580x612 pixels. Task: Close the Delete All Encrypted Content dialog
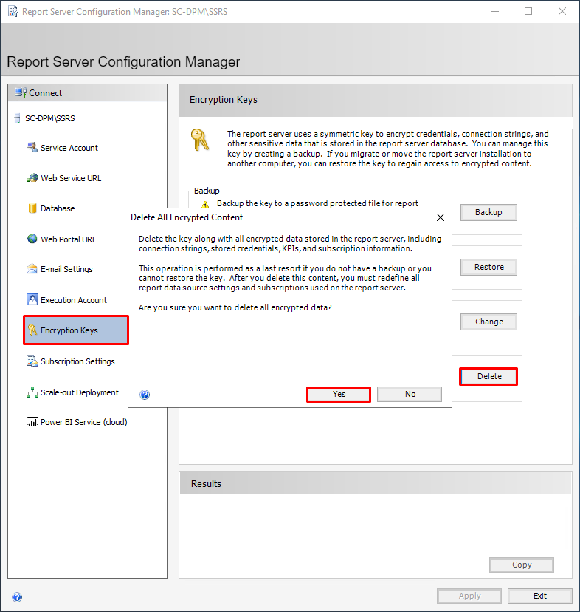[x=441, y=217]
